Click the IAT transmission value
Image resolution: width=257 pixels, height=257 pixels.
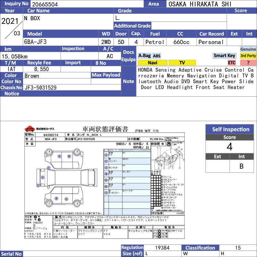tap(12, 69)
